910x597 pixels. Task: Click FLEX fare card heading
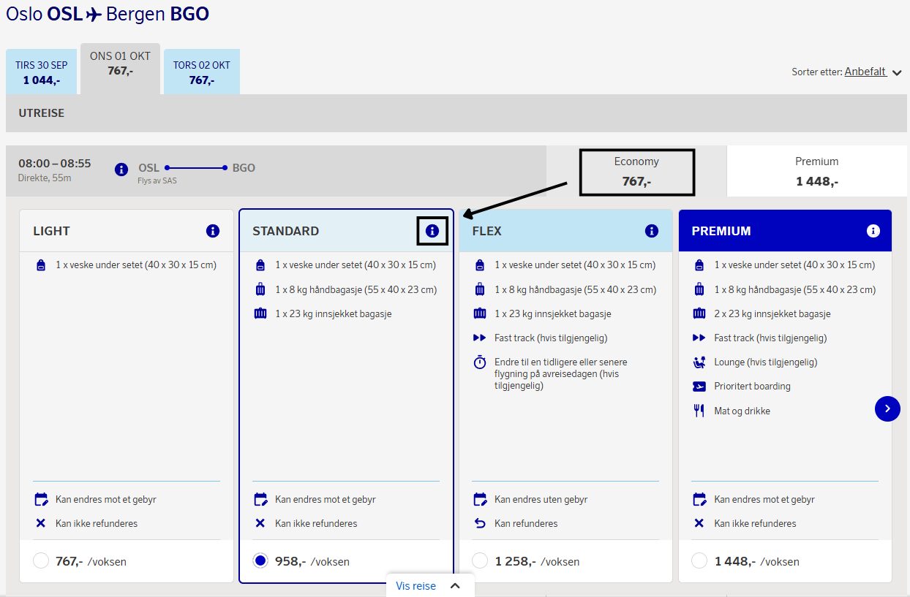click(487, 231)
